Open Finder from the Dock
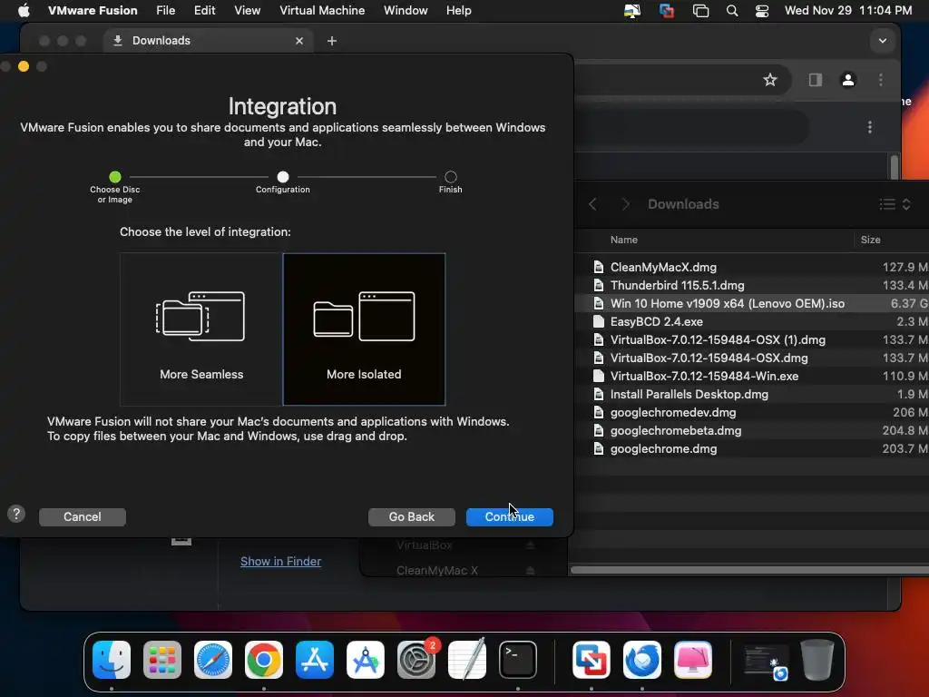The image size is (929, 697). pos(112,660)
